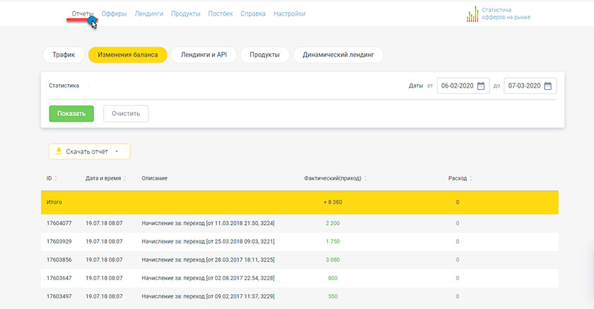Sort by Дата и время column arrows
The width and height of the screenshot is (594, 309).
tap(125, 178)
